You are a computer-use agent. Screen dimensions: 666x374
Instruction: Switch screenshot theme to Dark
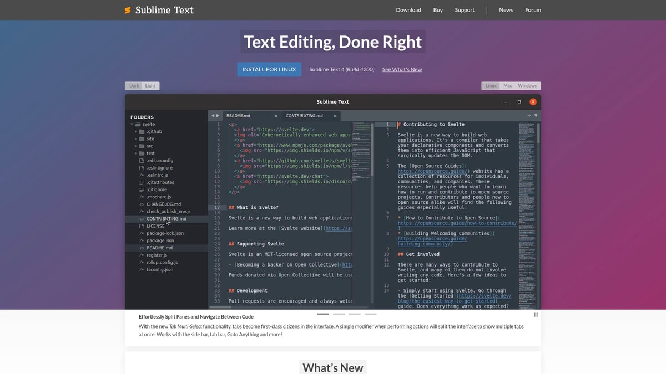click(134, 86)
